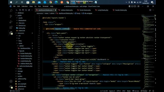
Task: Toggle the secondary side bar visibility
Action: pyautogui.click(x=135, y=6)
